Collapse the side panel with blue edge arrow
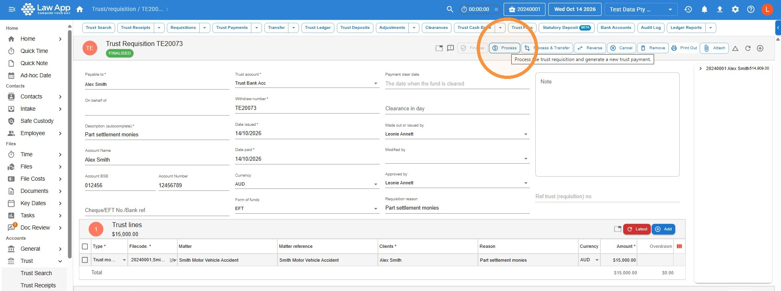 [x=778, y=28]
